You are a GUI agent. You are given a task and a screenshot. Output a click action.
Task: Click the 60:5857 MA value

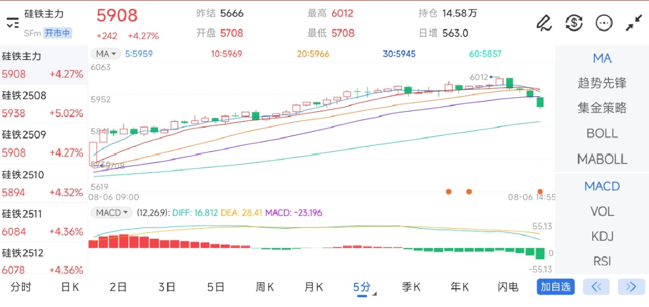pyautogui.click(x=485, y=54)
